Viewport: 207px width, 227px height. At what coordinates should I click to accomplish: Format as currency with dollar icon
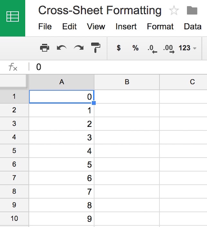[119, 48]
